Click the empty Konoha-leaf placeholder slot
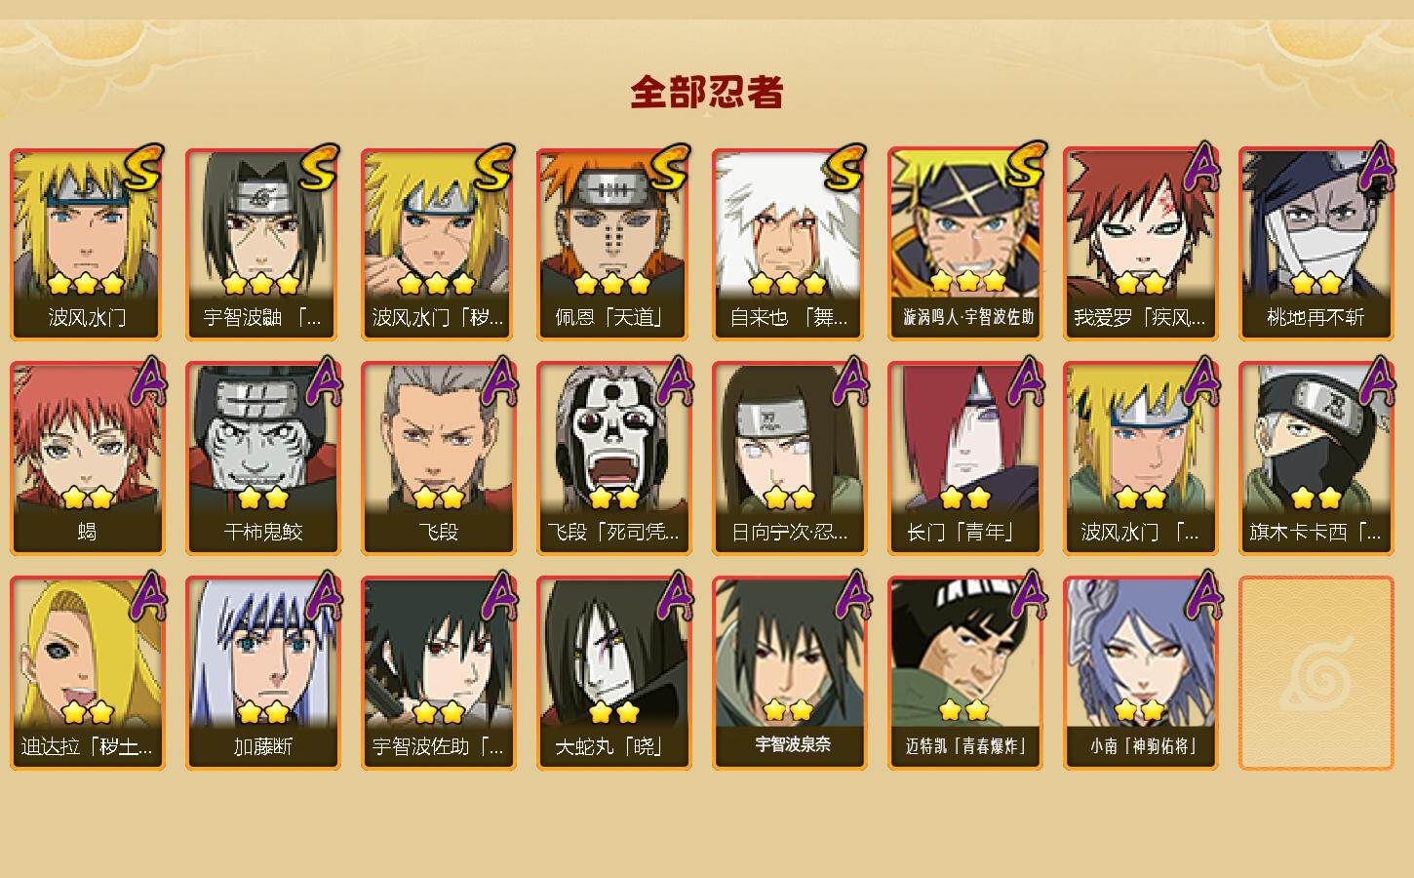The width and height of the screenshot is (1414, 878). [x=1316, y=673]
